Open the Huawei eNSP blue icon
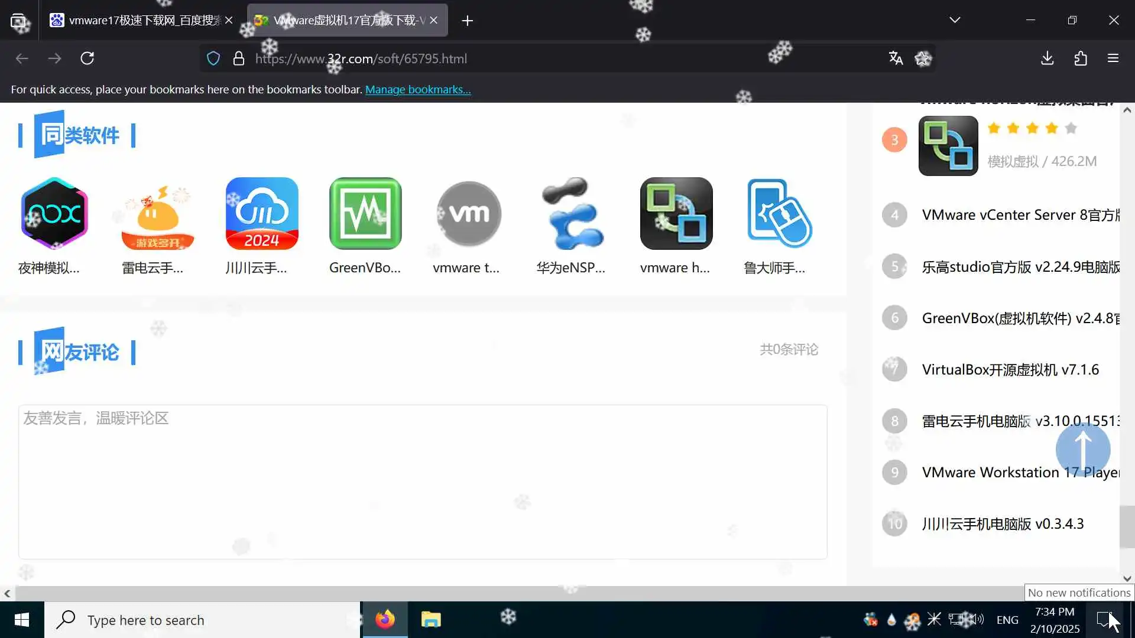This screenshot has width=1135, height=638. pos(572,214)
